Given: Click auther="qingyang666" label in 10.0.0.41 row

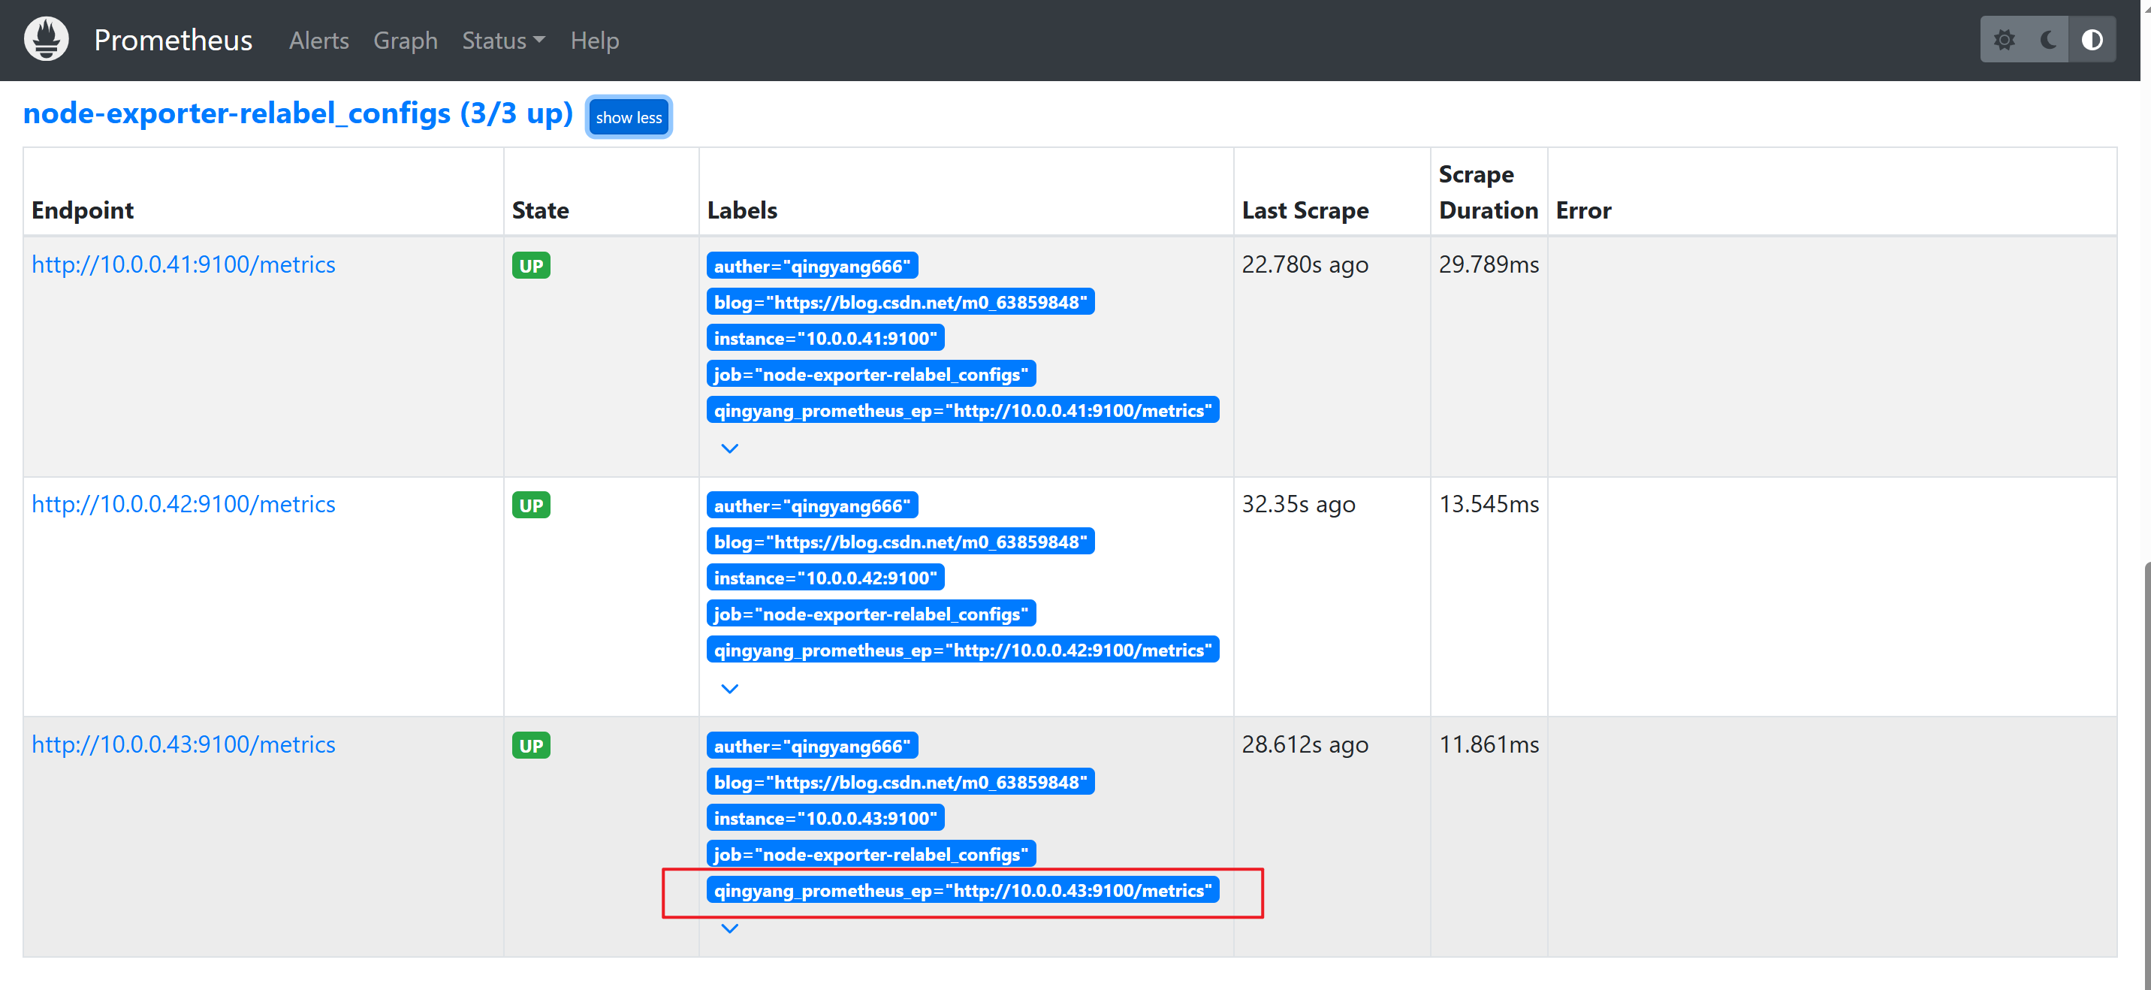Looking at the screenshot, I should click(812, 266).
